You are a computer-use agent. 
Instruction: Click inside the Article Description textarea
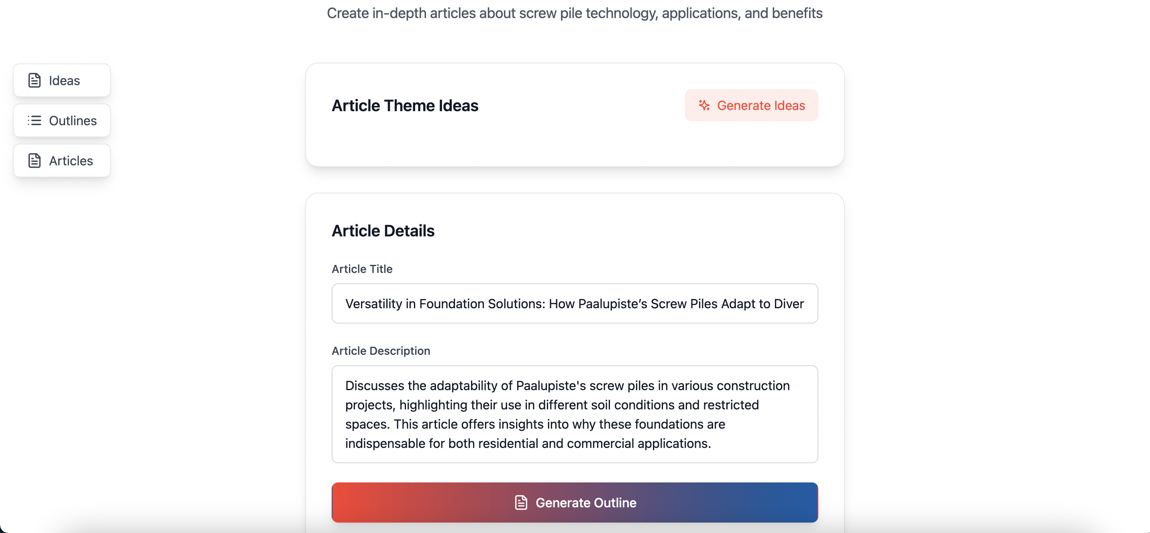pyautogui.click(x=575, y=414)
